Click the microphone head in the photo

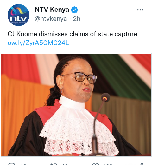click(x=105, y=97)
